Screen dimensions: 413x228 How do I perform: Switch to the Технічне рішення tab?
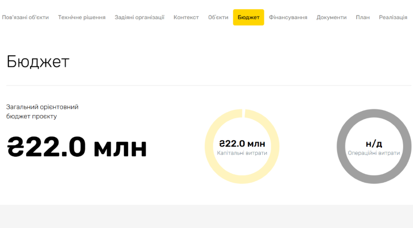82,18
